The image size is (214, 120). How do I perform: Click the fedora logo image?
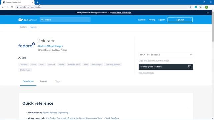(x=27, y=45)
